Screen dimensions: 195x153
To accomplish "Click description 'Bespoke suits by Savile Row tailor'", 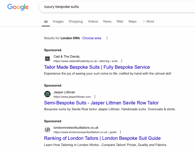I will (110, 109).
